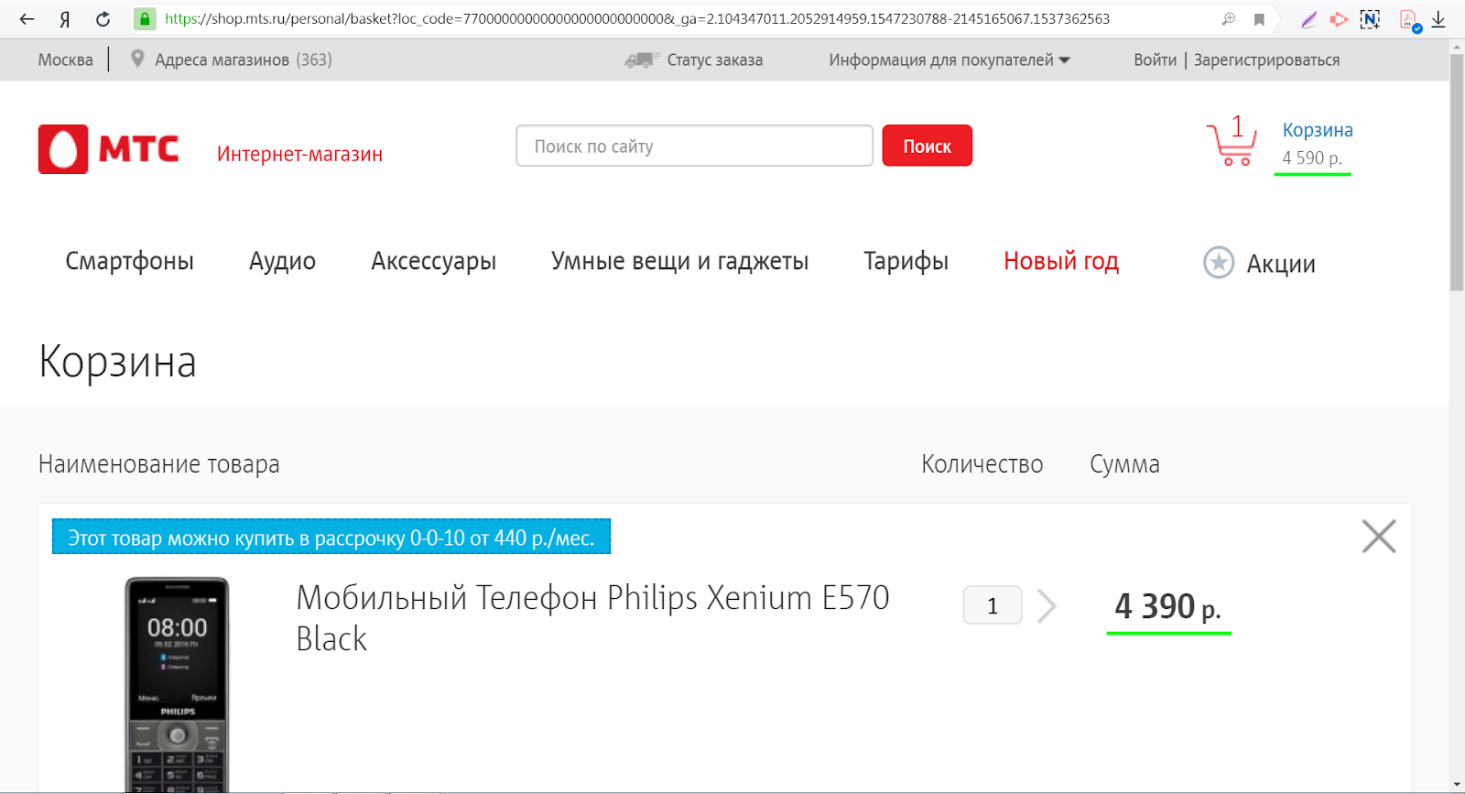Viewport: 1465px width, 794px height.
Task: Click scrollbar up arrow
Action: coord(1457,47)
